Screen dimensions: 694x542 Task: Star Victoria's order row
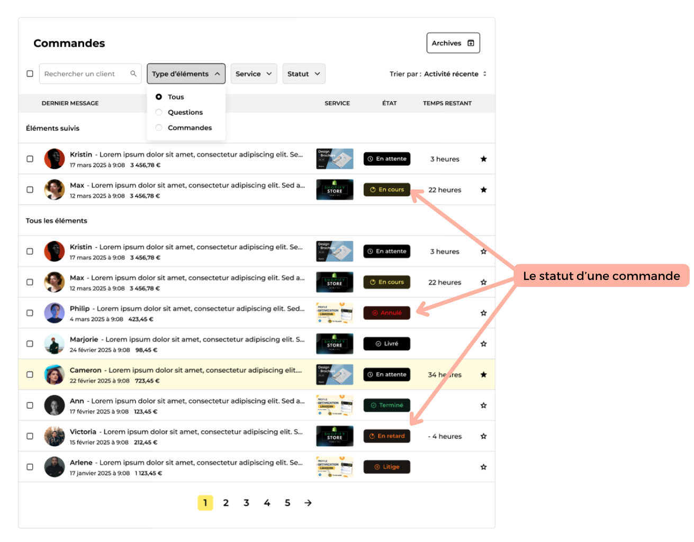point(483,436)
